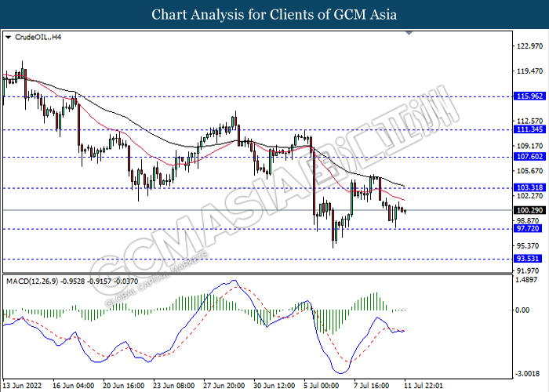Click the MACD 0.00 scale value
The width and height of the screenshot is (549, 392).
pyautogui.click(x=523, y=310)
